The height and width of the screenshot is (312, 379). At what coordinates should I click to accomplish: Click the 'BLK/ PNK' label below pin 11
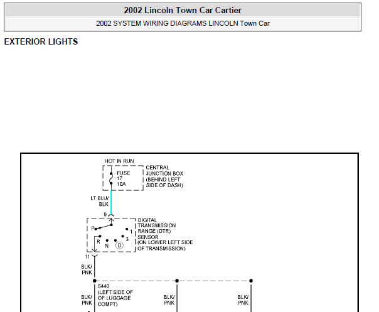[87, 270]
